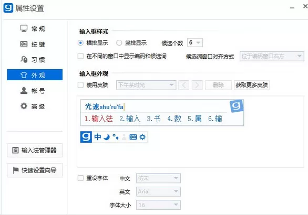Minimize the 属性设置 window
The image size is (308, 215).
[x=292, y=8]
